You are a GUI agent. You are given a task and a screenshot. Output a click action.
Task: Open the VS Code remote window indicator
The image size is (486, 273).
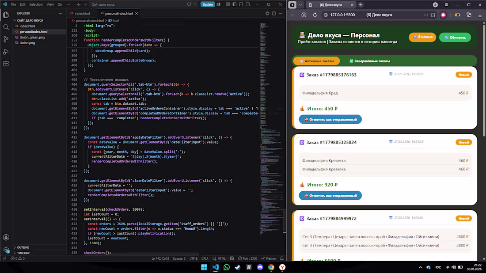click(x=4, y=258)
